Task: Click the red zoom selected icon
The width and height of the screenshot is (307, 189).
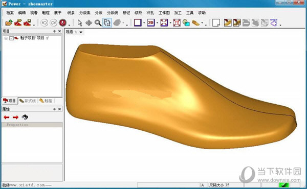Action: (x=177, y=22)
